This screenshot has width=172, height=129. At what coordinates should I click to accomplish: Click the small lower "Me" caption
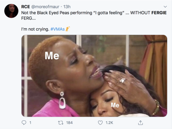coord(115,105)
